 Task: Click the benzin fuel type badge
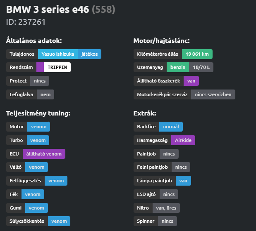coord(178,67)
